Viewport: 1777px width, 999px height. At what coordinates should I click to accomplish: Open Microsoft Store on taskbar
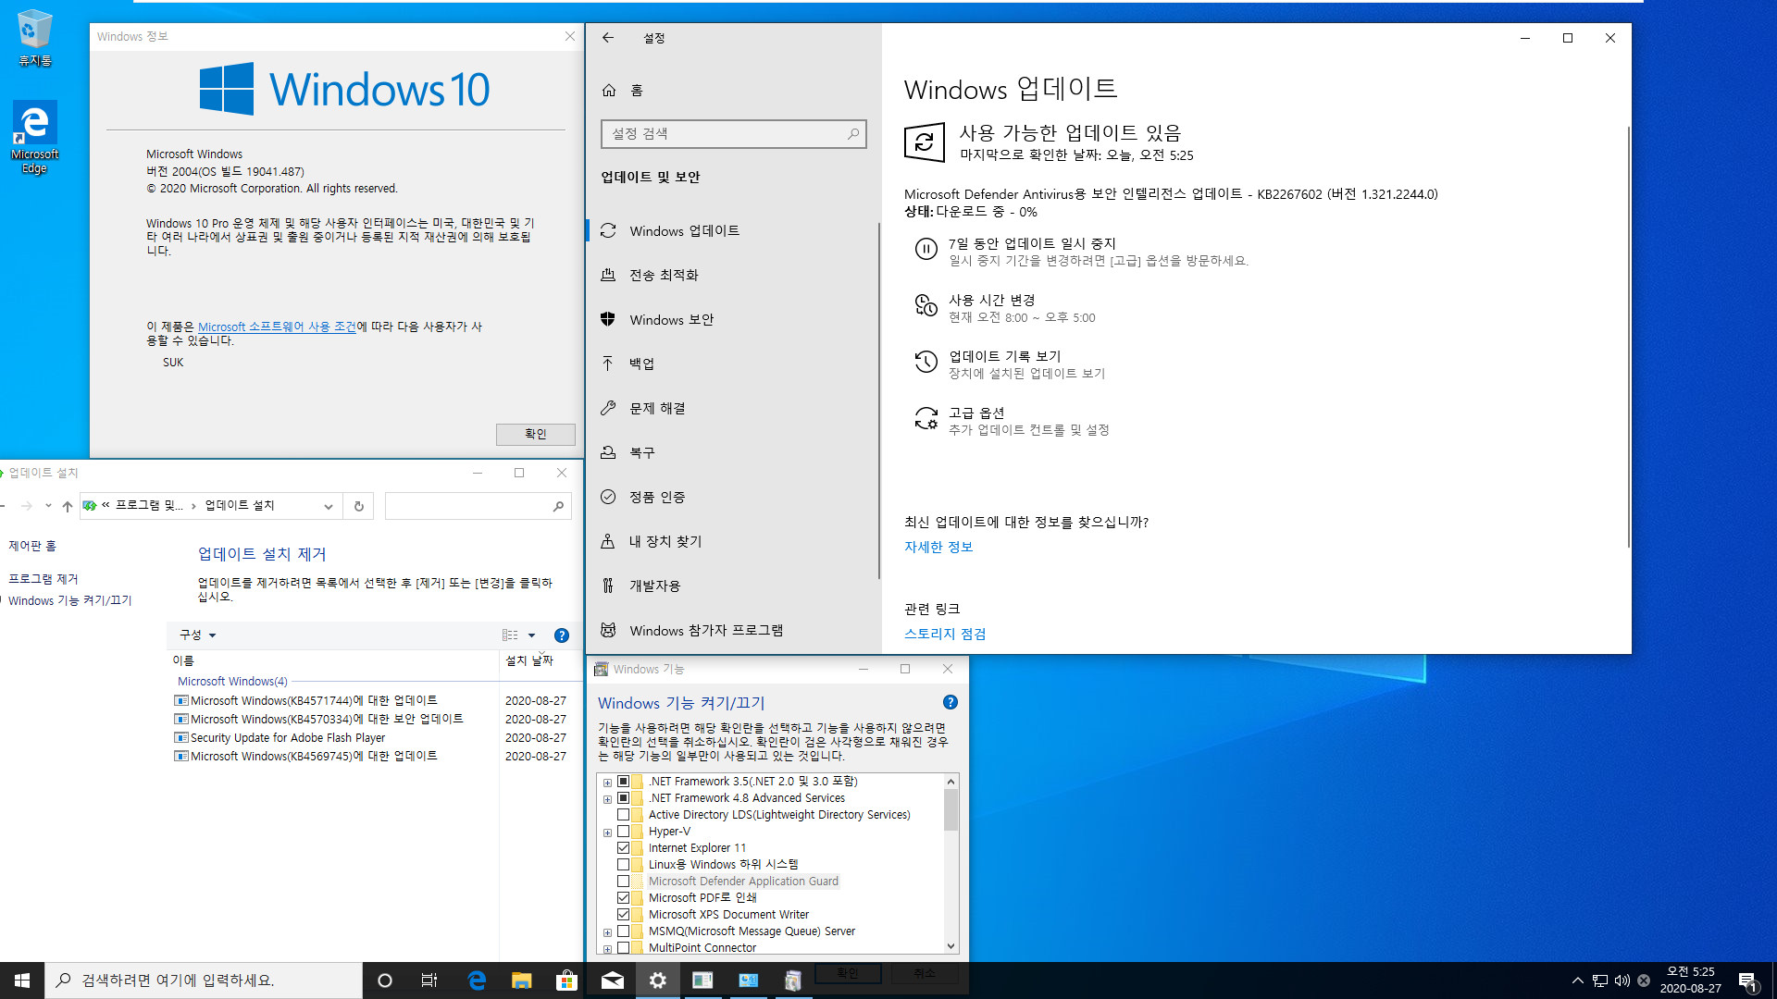566,980
